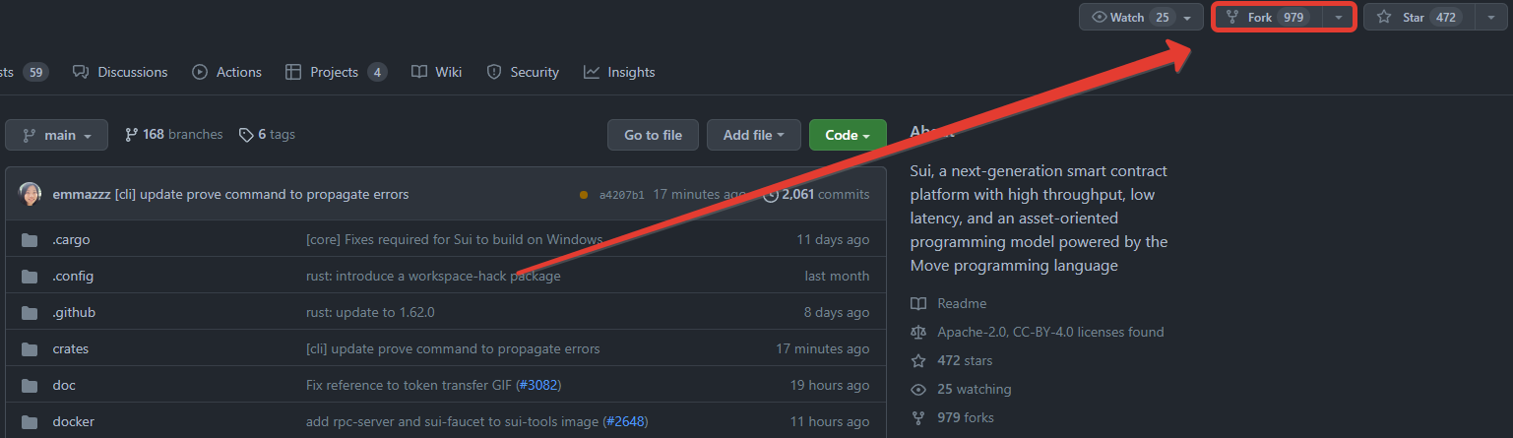The image size is (1513, 438).
Task: Click the history clock icon beside commits
Action: (771, 195)
